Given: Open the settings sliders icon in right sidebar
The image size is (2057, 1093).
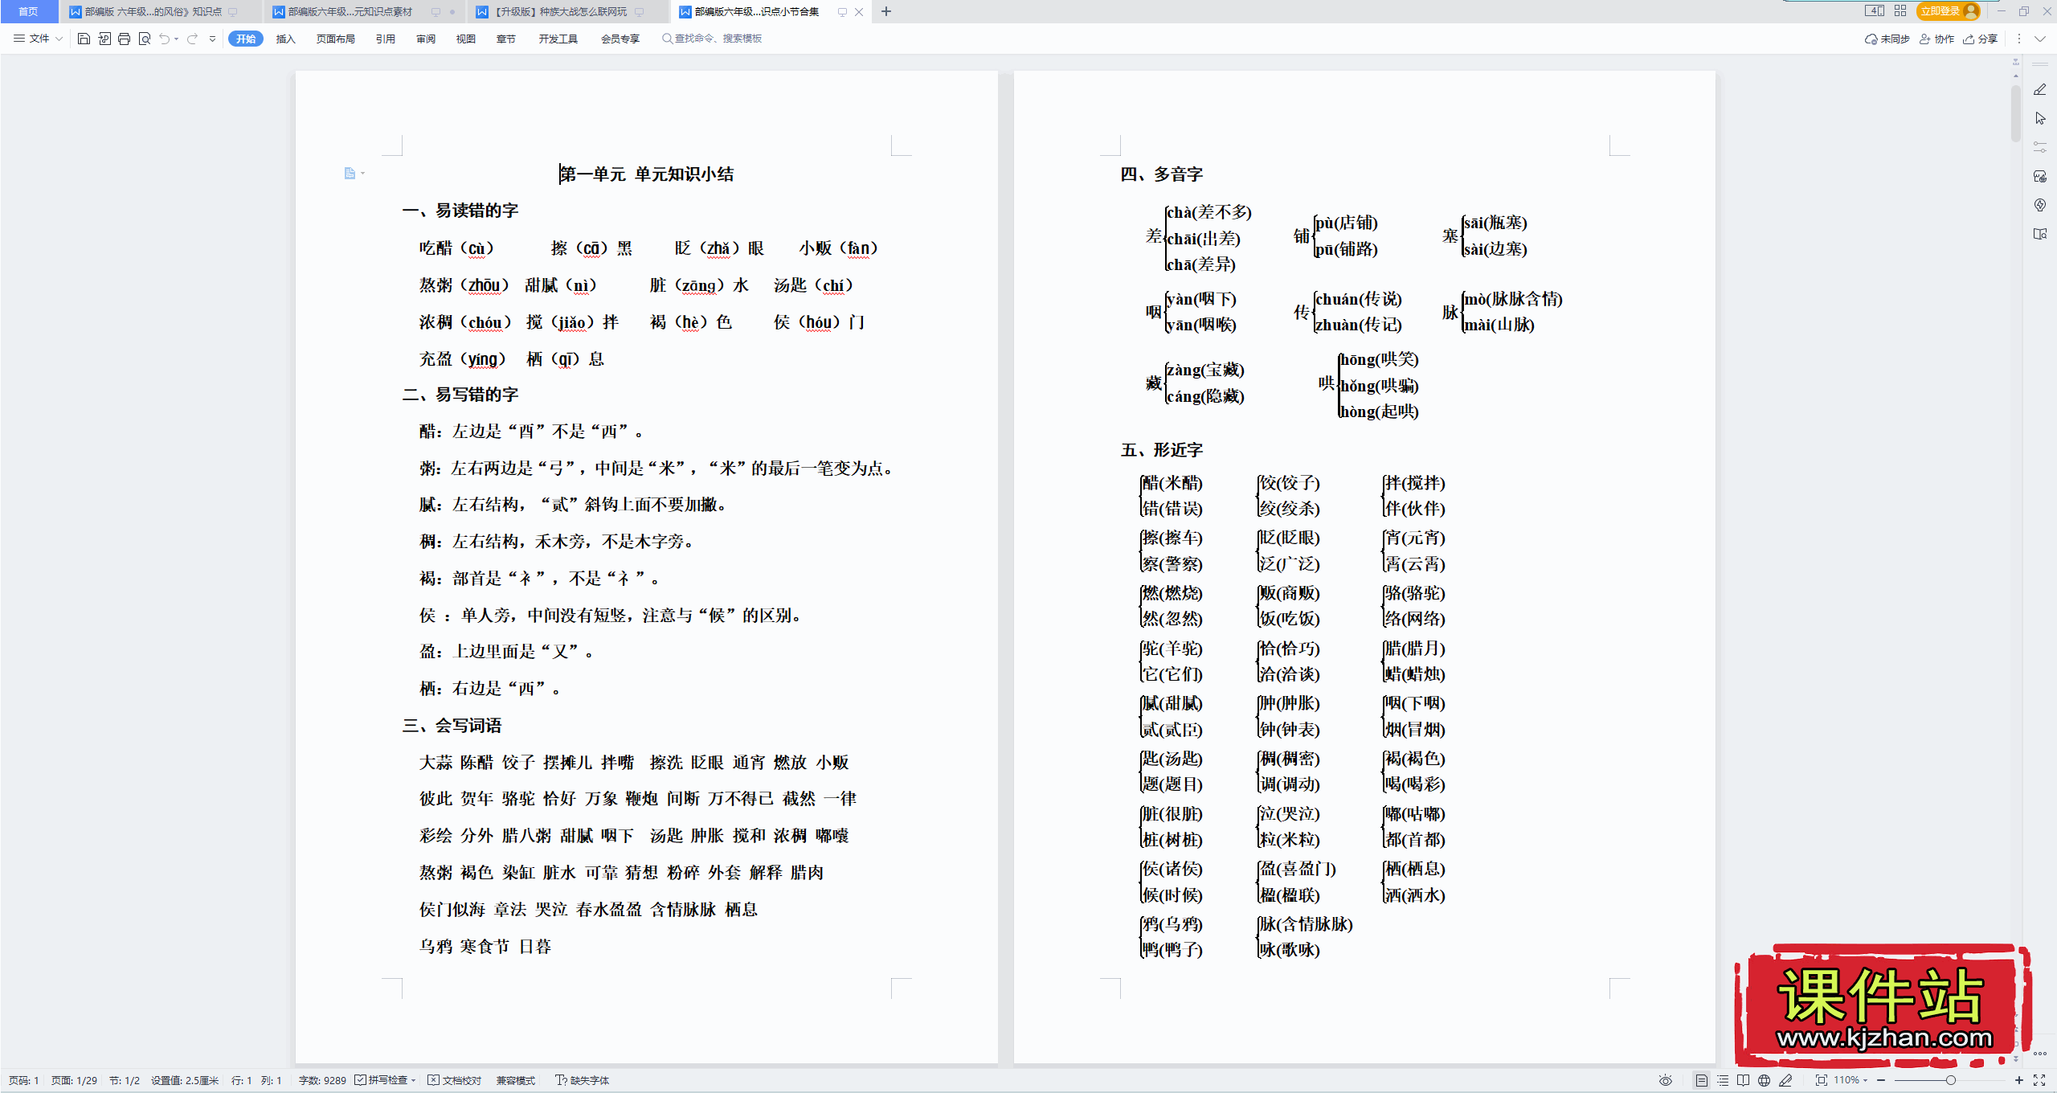Looking at the screenshot, I should pyautogui.click(x=2040, y=147).
